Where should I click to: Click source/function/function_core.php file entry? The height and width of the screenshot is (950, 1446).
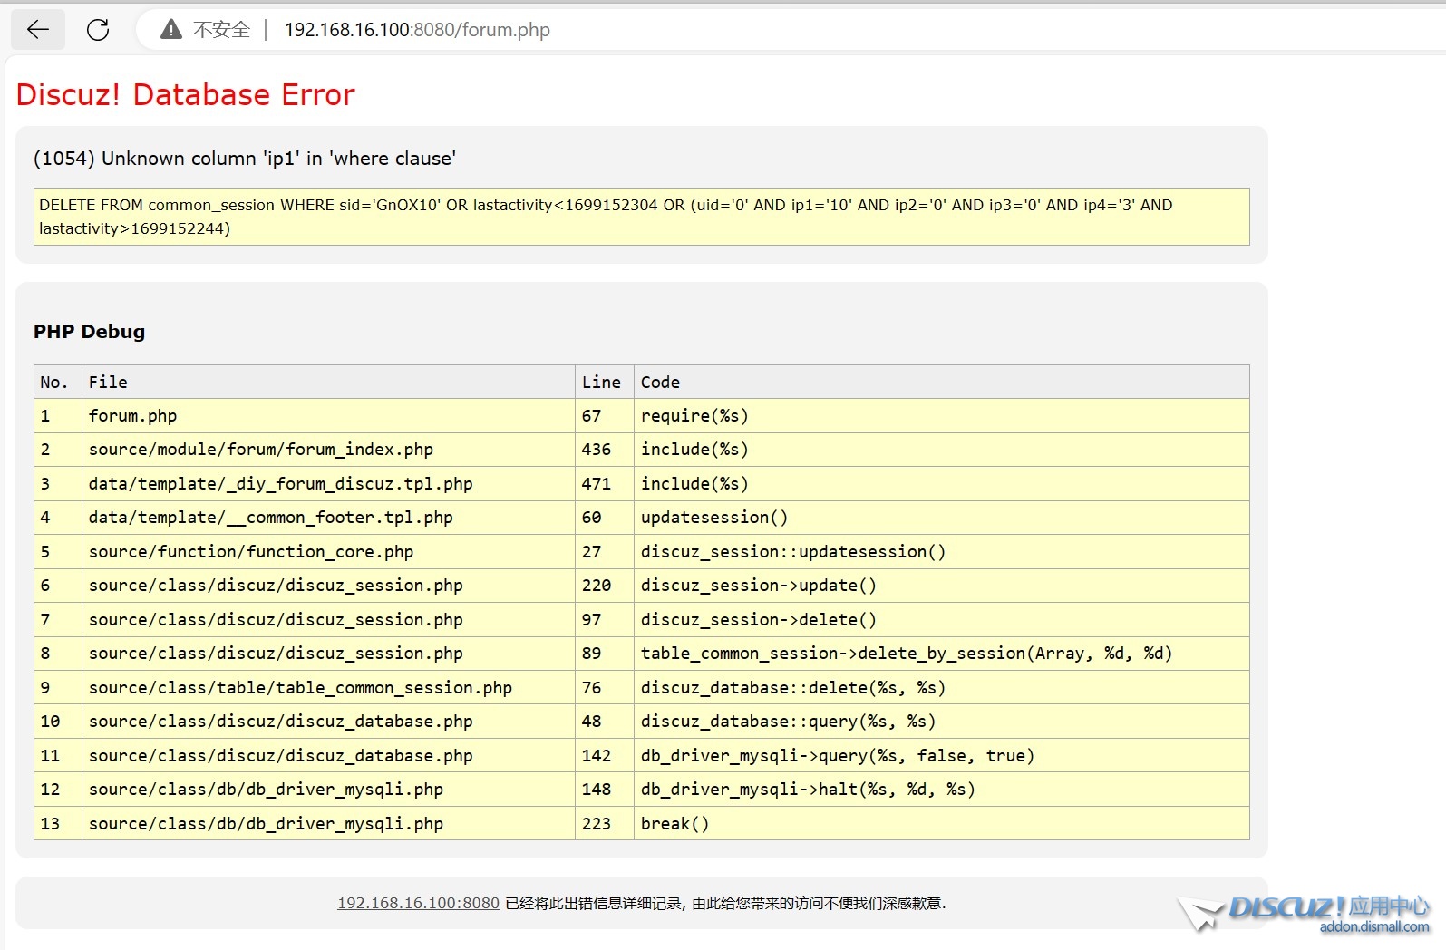click(250, 552)
